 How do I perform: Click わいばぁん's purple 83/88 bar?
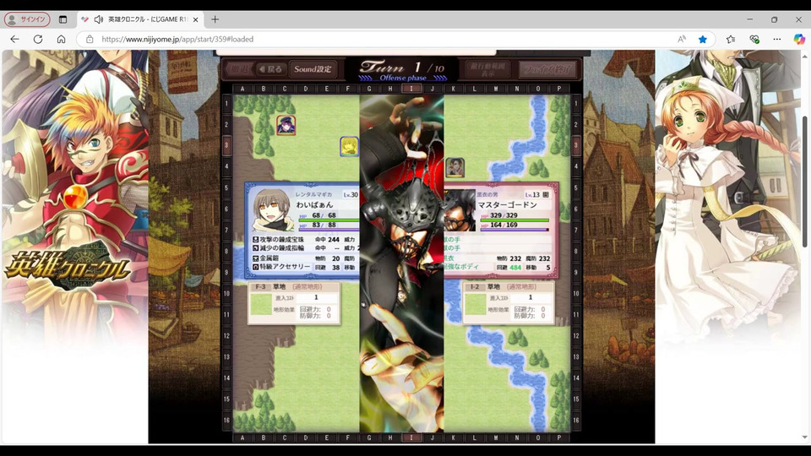click(329, 230)
